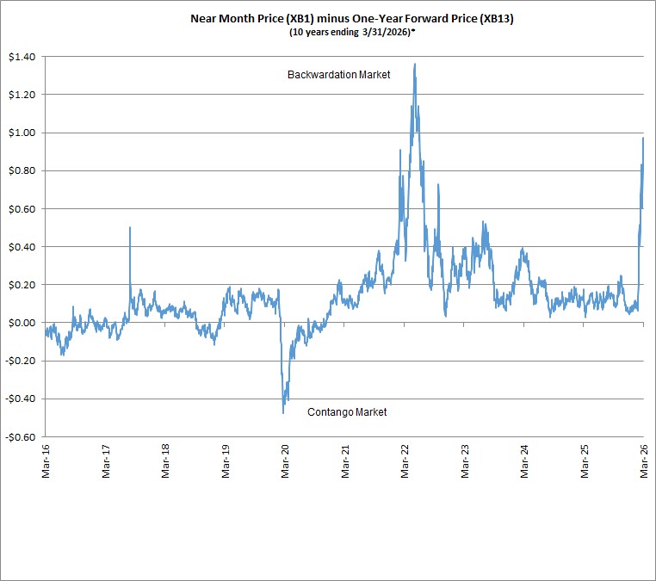Click the March 2020 trough of the line
Viewport: 656px width, 581px height.
pyautogui.click(x=283, y=413)
